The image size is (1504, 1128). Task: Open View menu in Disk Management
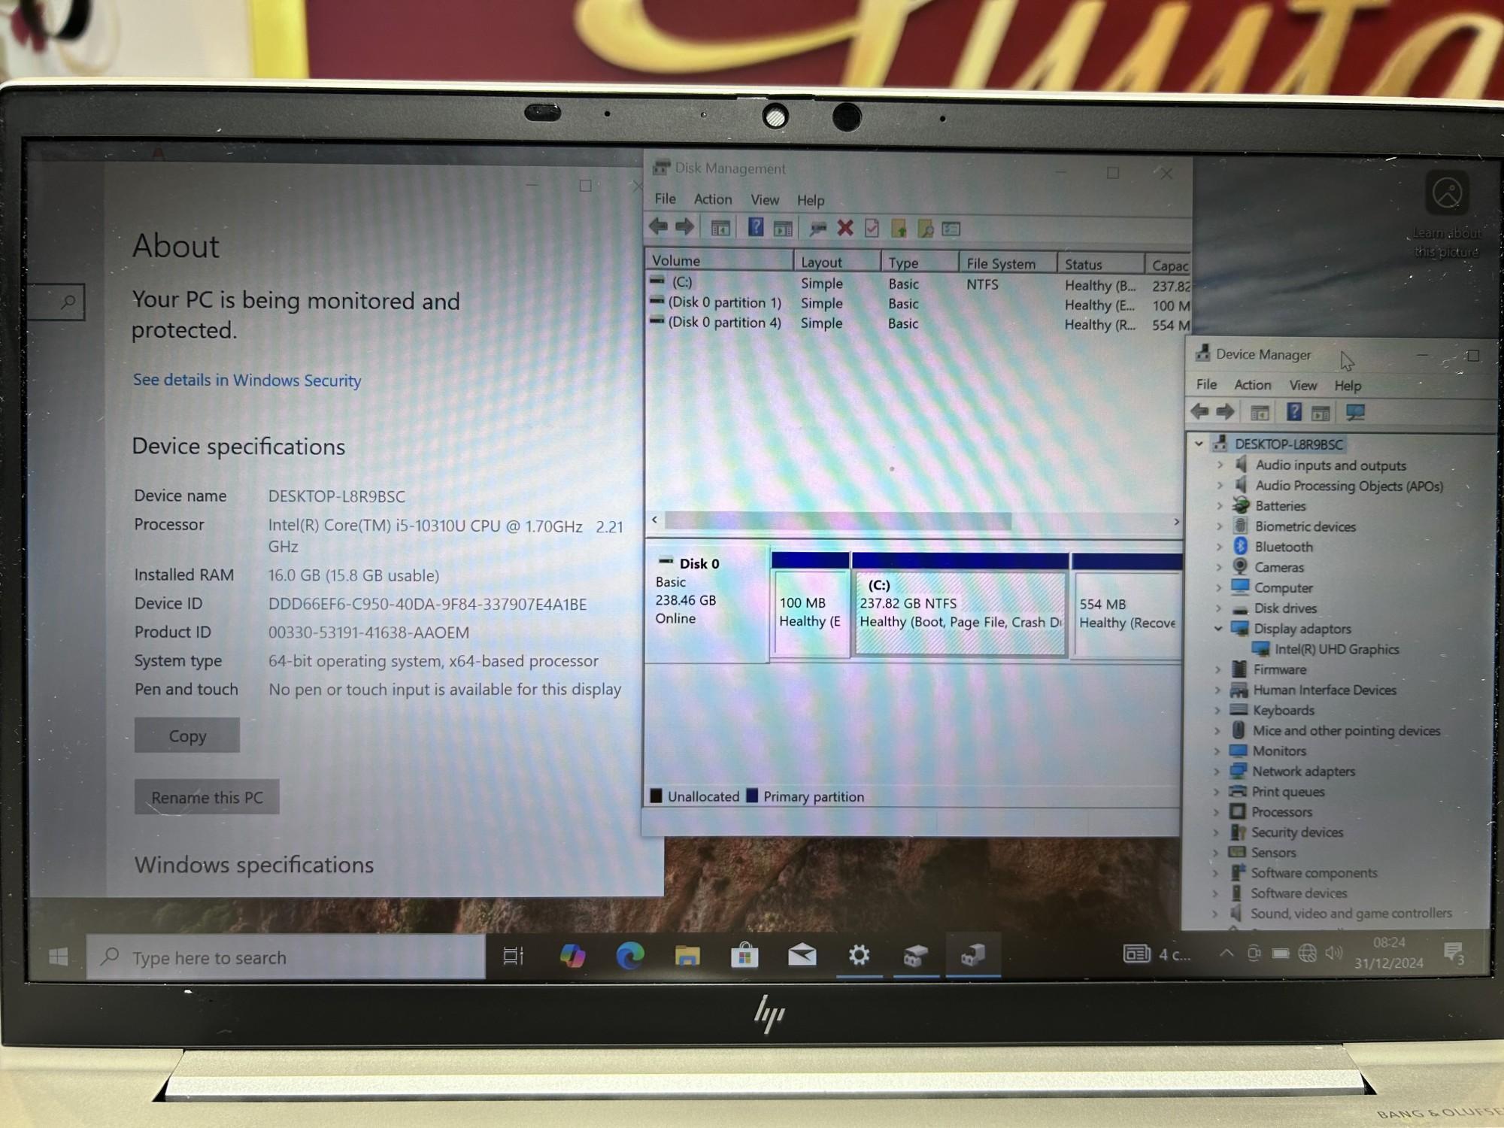(764, 200)
